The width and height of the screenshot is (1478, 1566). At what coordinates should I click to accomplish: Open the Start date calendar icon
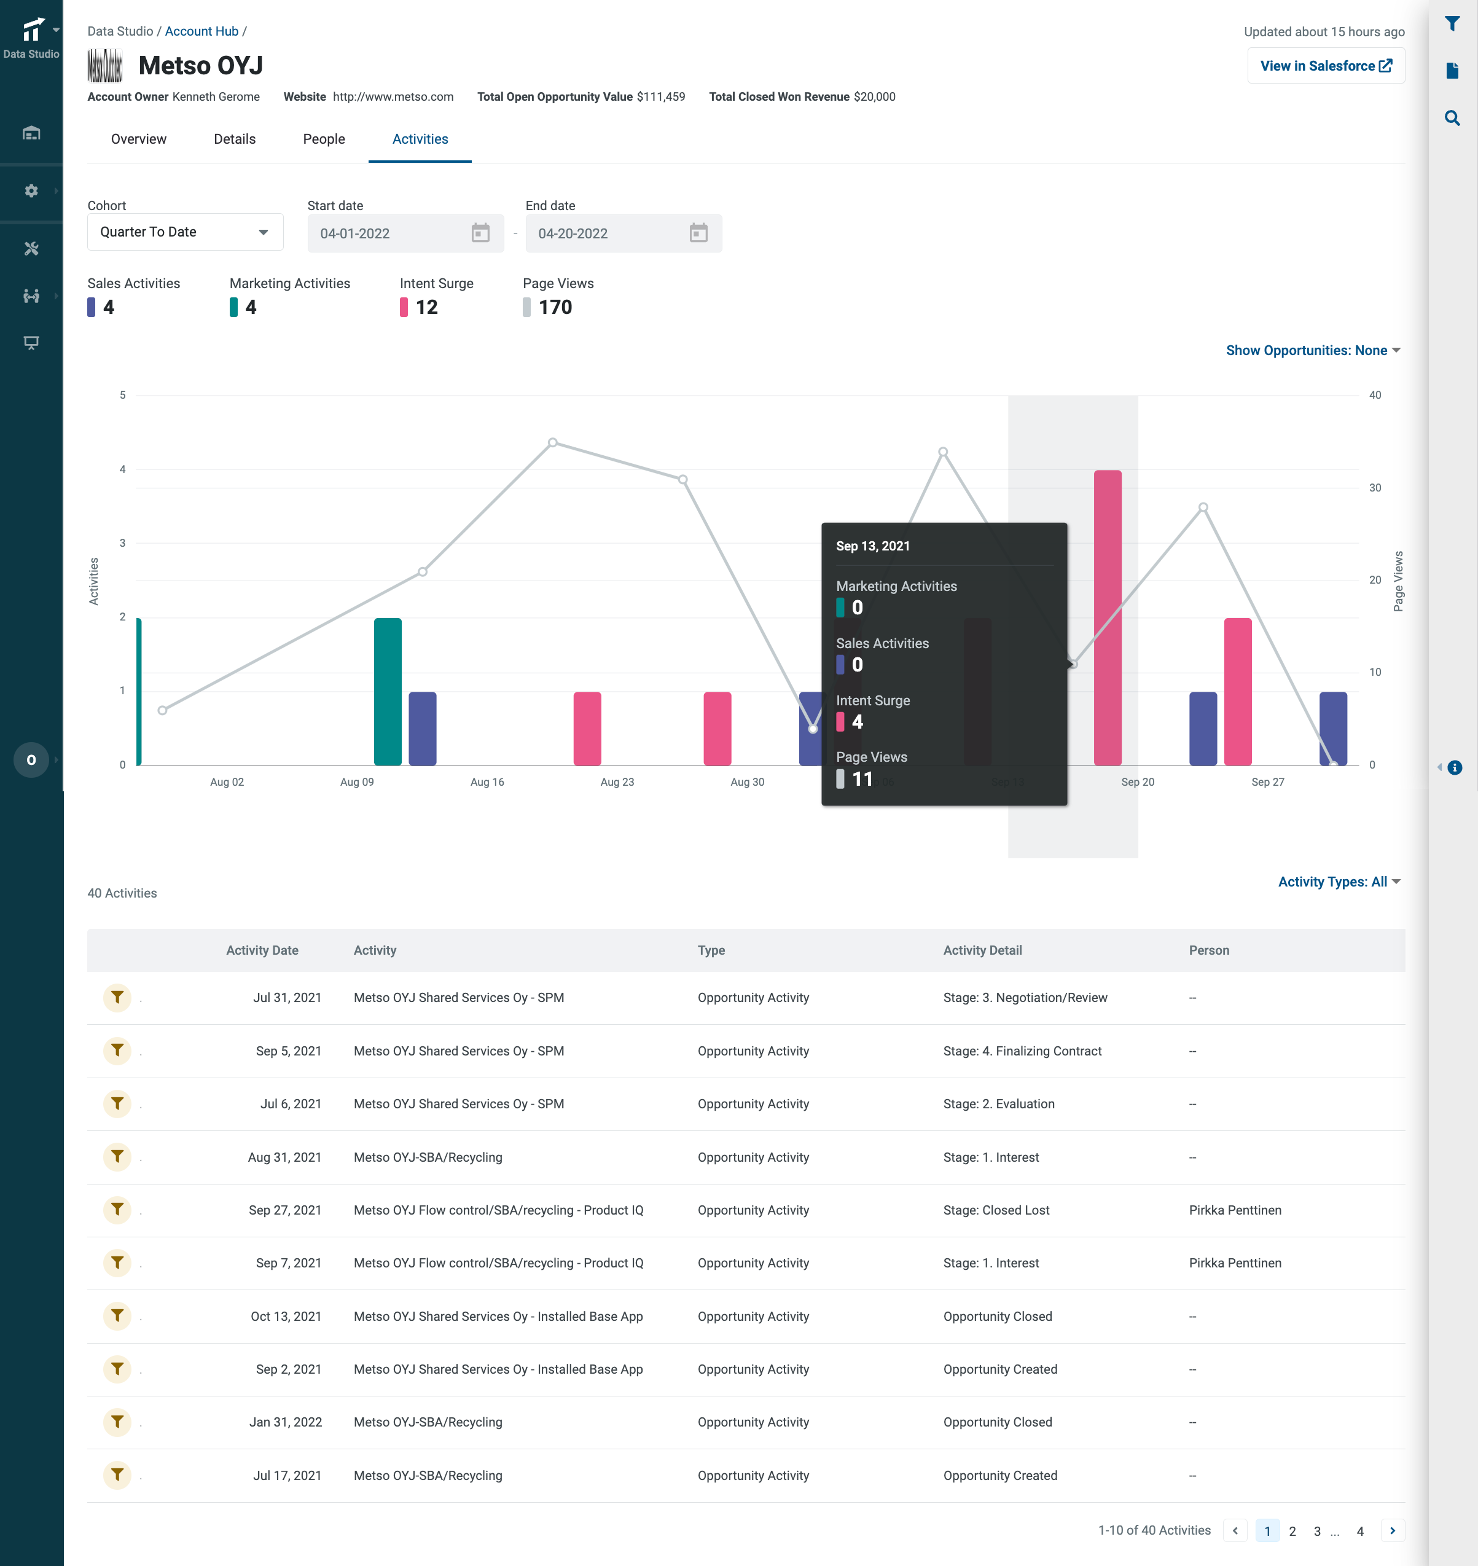pos(480,233)
